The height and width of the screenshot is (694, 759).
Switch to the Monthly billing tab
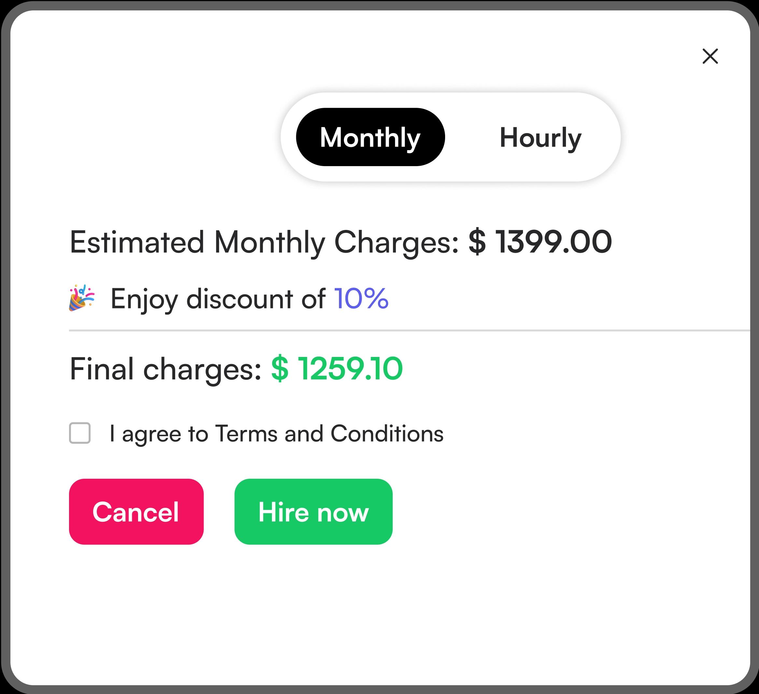point(371,137)
